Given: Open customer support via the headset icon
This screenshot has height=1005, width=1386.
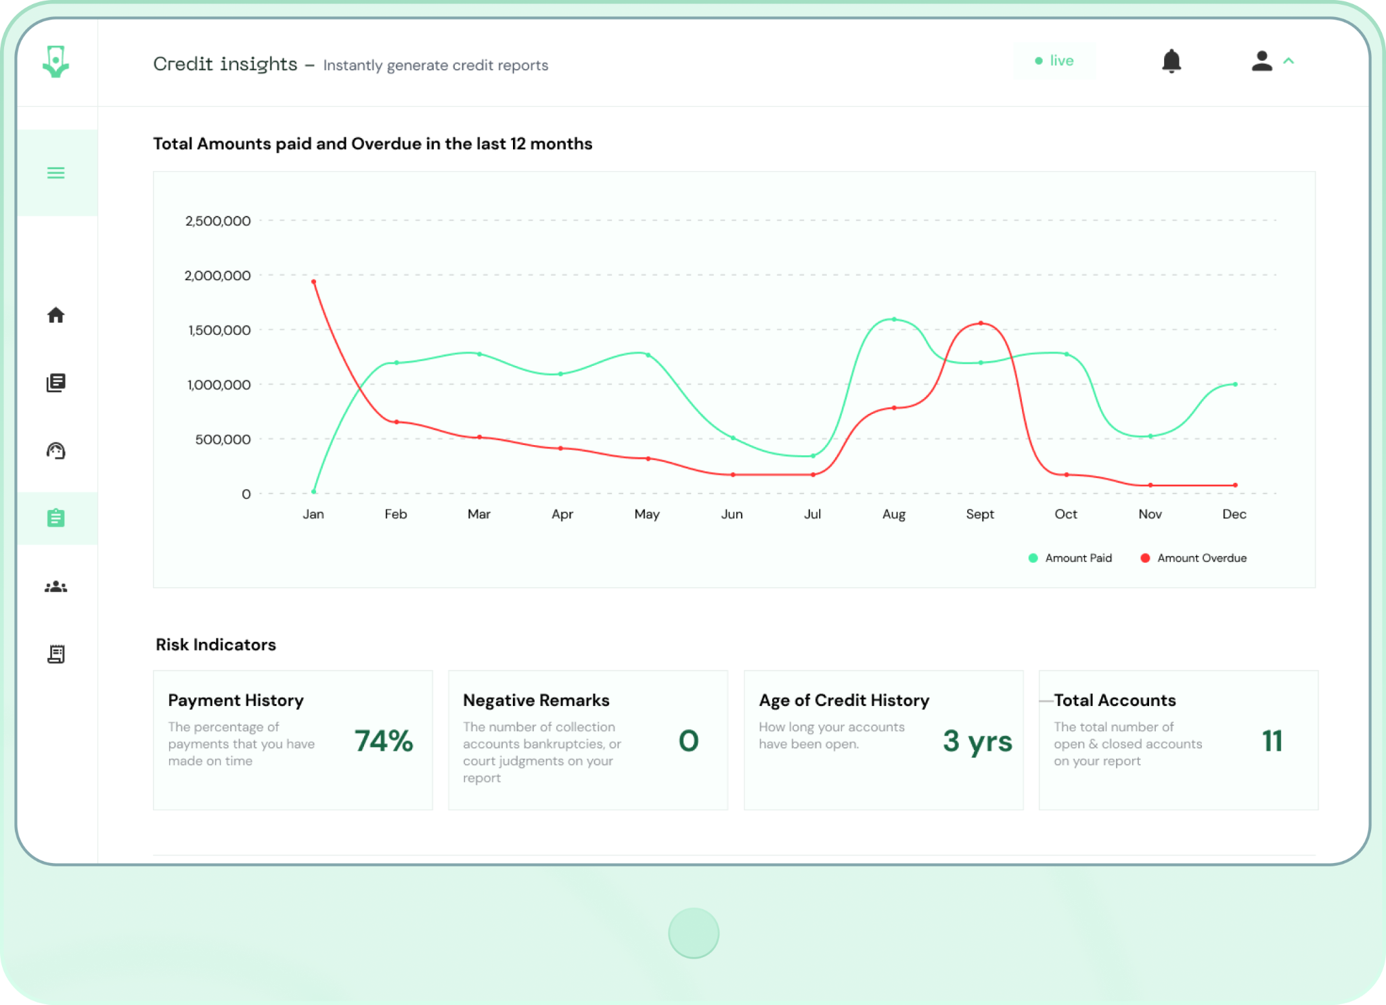Looking at the screenshot, I should pyautogui.click(x=56, y=450).
